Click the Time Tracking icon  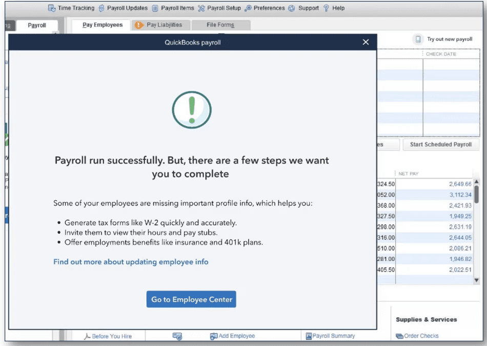(52, 8)
